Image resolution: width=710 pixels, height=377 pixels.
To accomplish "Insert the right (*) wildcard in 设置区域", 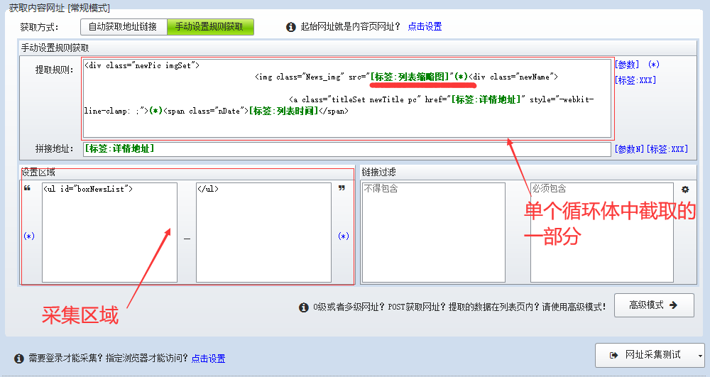I will 344,236.
